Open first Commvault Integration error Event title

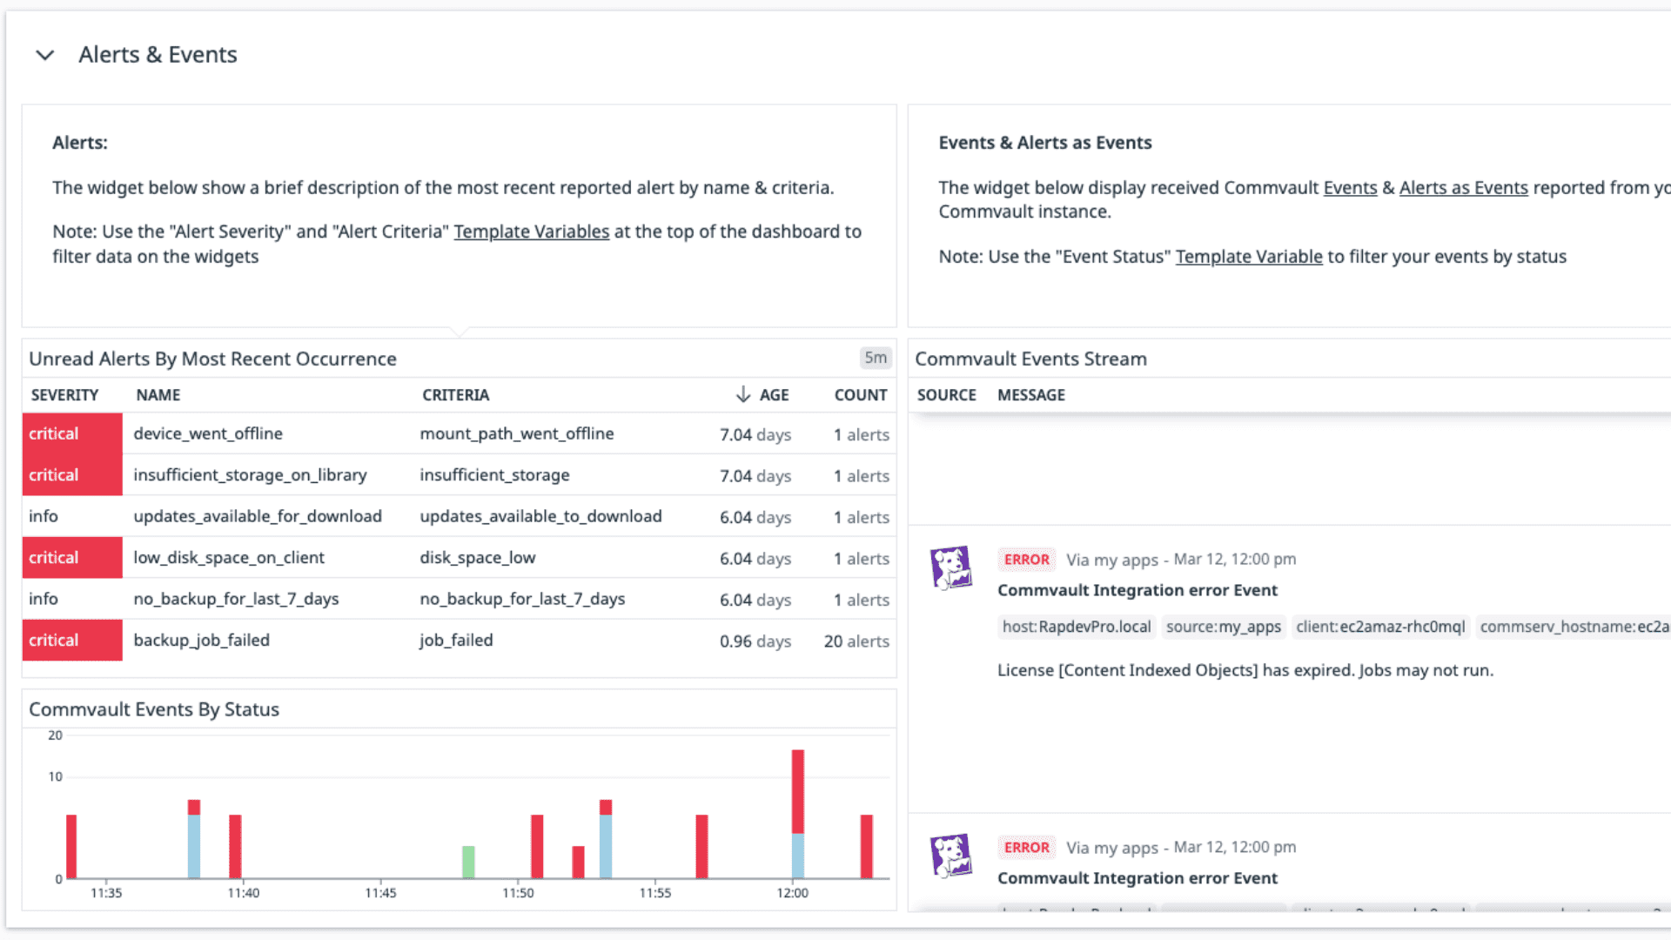click(x=1137, y=590)
